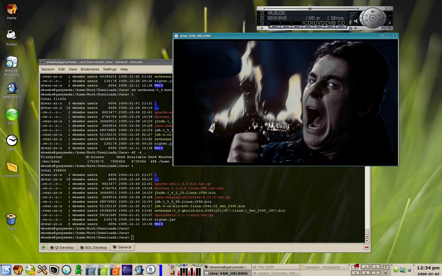Change audio channel with AUD arrows

tap(306, 18)
